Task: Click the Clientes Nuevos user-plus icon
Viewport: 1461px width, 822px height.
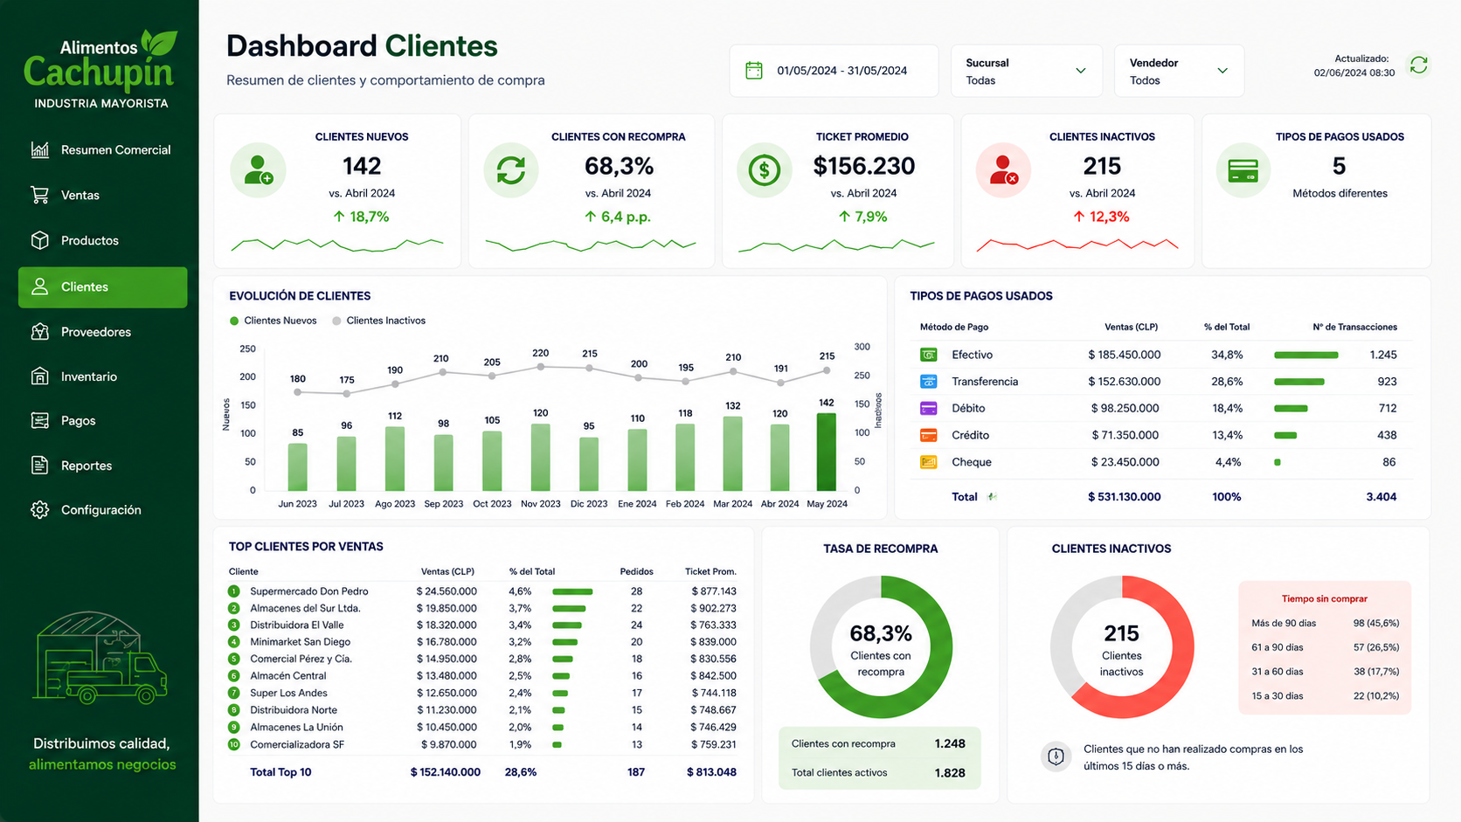Action: click(x=258, y=169)
